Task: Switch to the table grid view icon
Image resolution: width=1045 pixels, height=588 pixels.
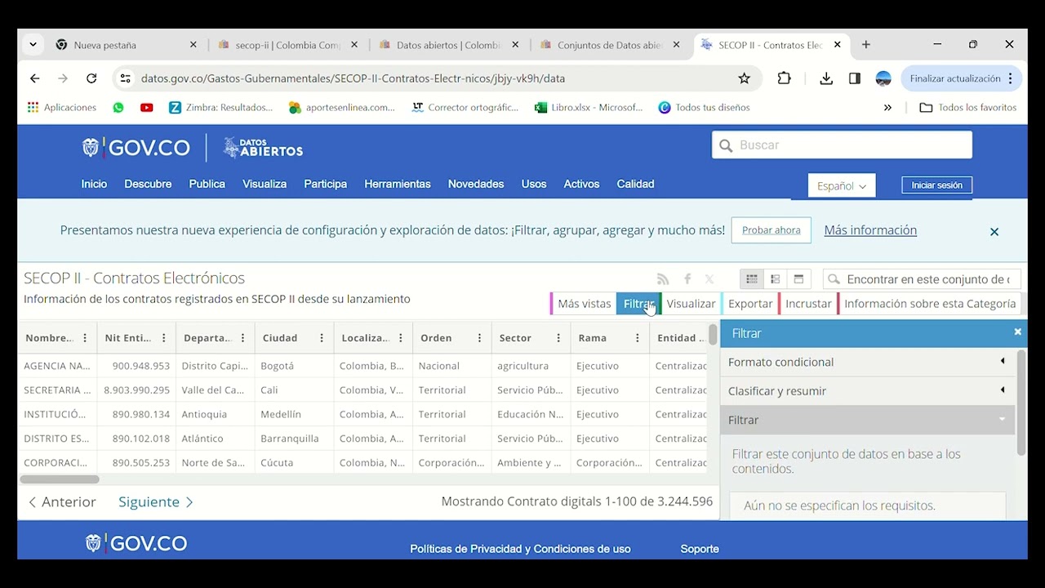Action: pyautogui.click(x=752, y=279)
